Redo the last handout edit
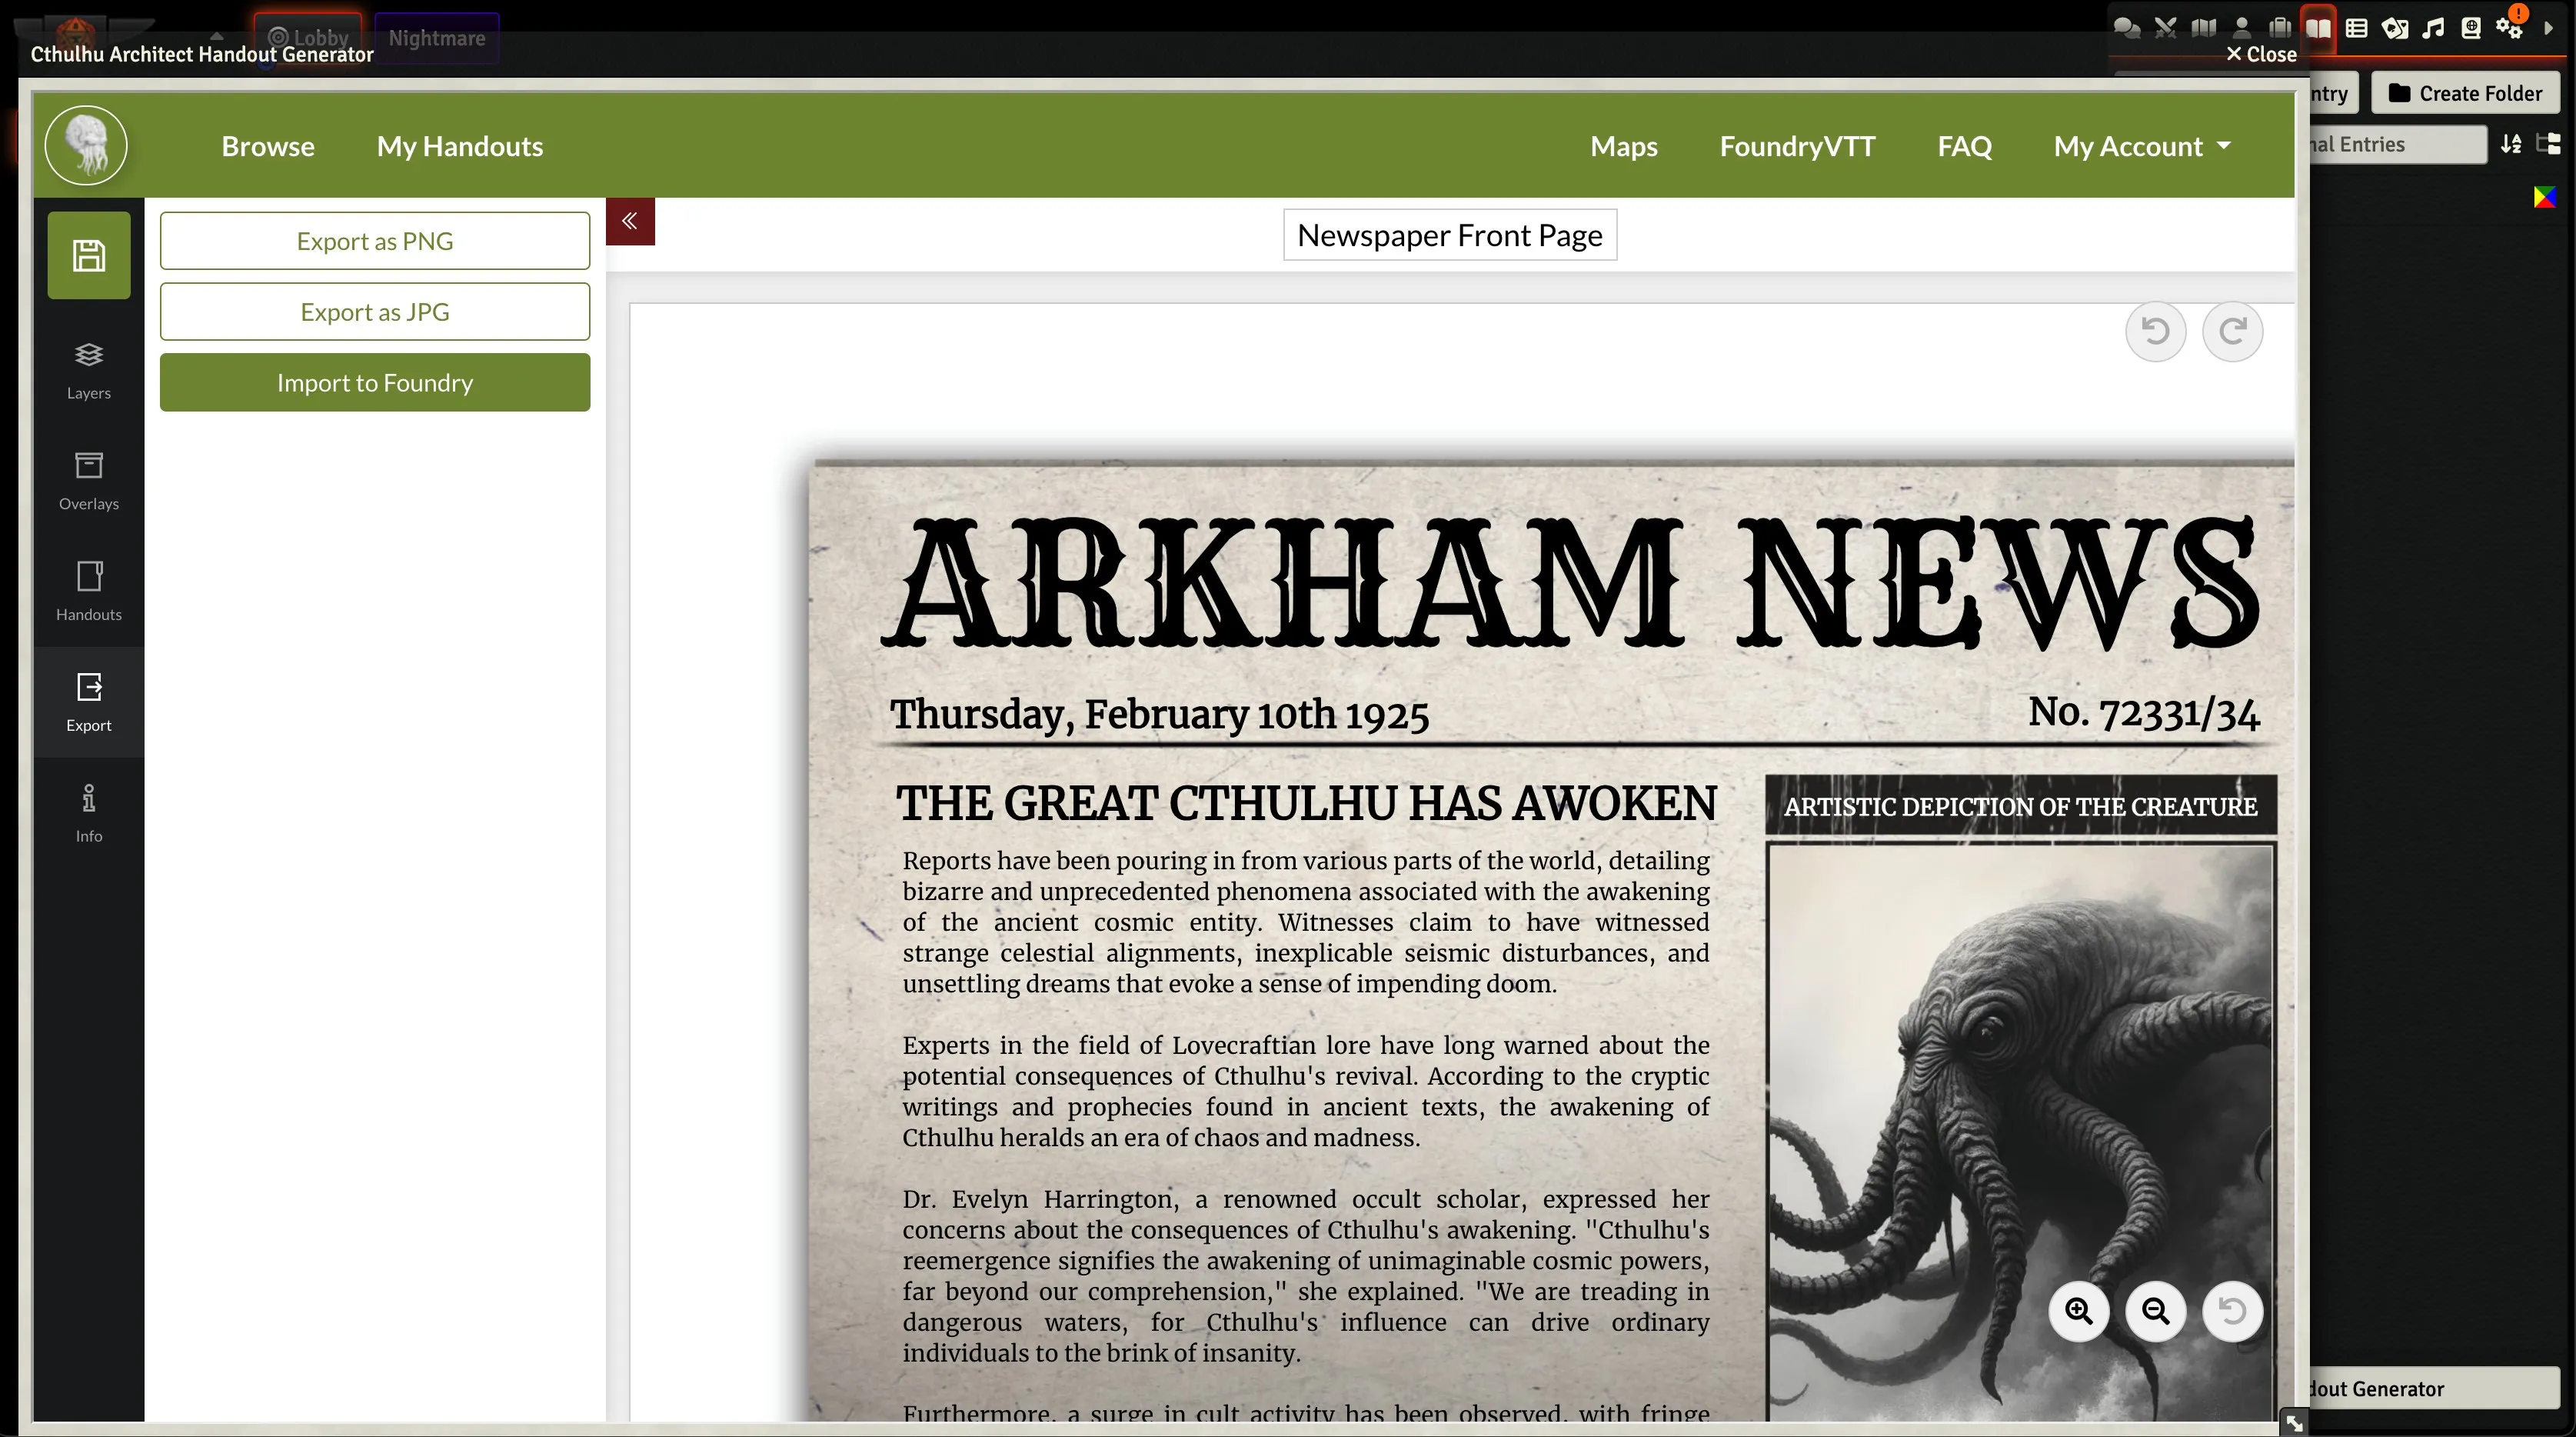The width and height of the screenshot is (2576, 1437). coord(2232,332)
